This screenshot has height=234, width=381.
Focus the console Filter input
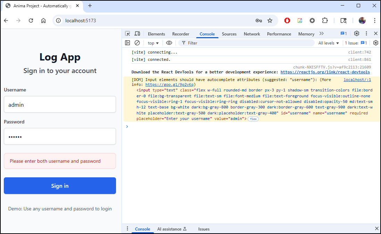(x=247, y=43)
